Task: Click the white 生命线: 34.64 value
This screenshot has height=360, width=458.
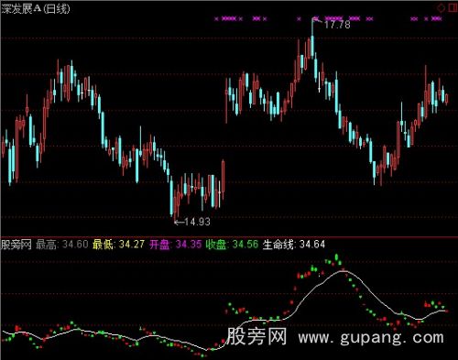Action: point(294,245)
